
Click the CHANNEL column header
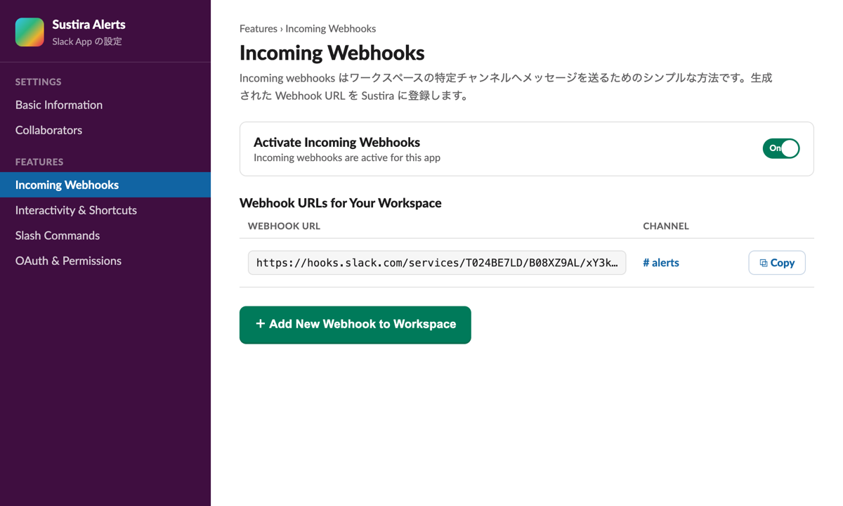[666, 226]
